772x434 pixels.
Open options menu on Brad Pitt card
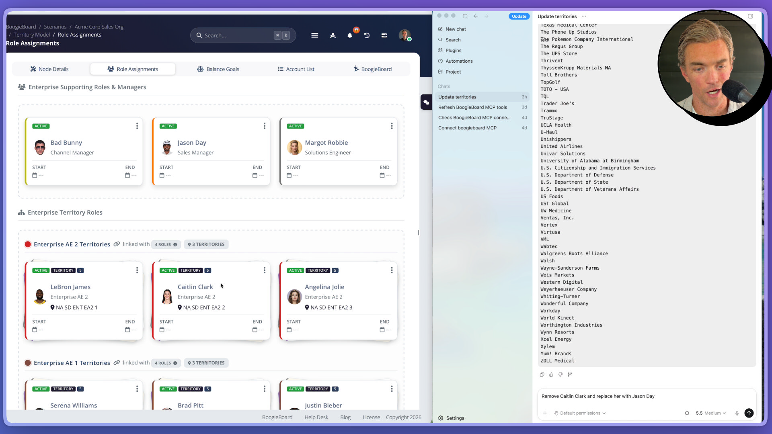[x=264, y=389]
